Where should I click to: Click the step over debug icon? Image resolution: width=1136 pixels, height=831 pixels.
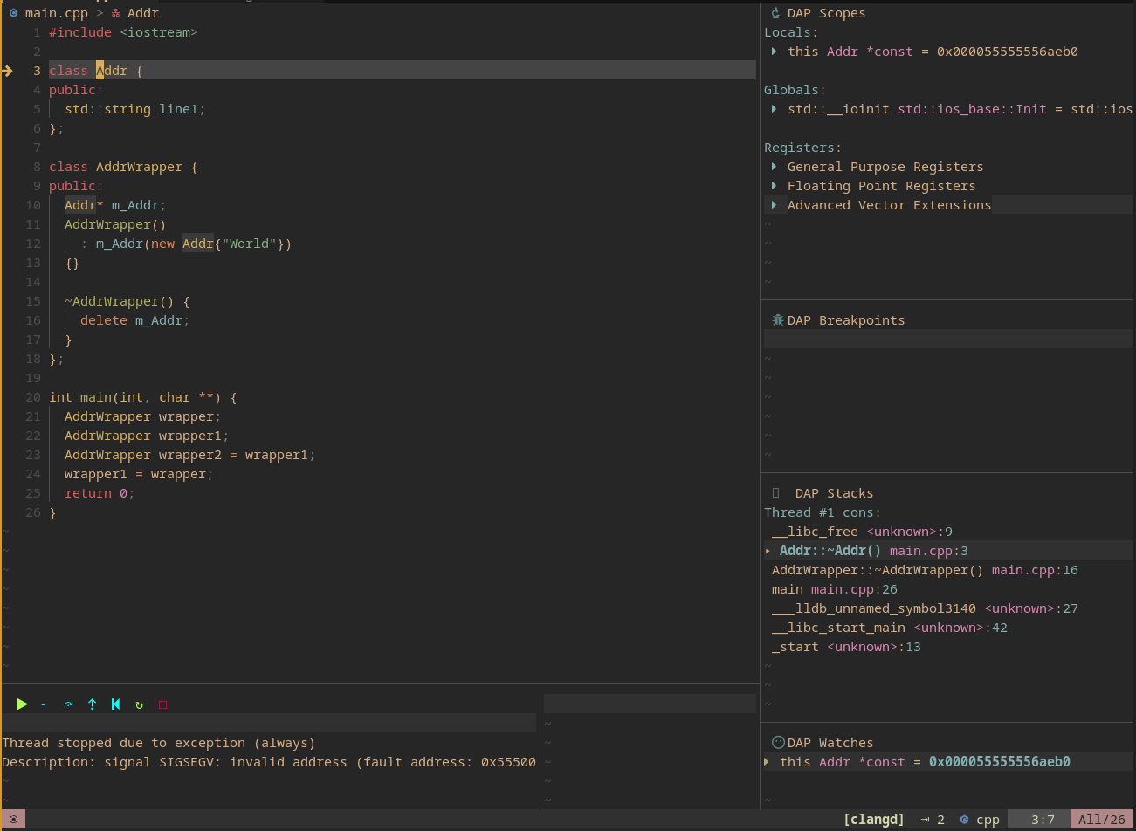tap(68, 704)
